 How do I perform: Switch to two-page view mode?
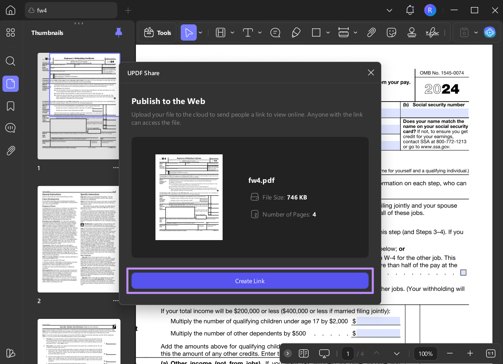tap(304, 353)
